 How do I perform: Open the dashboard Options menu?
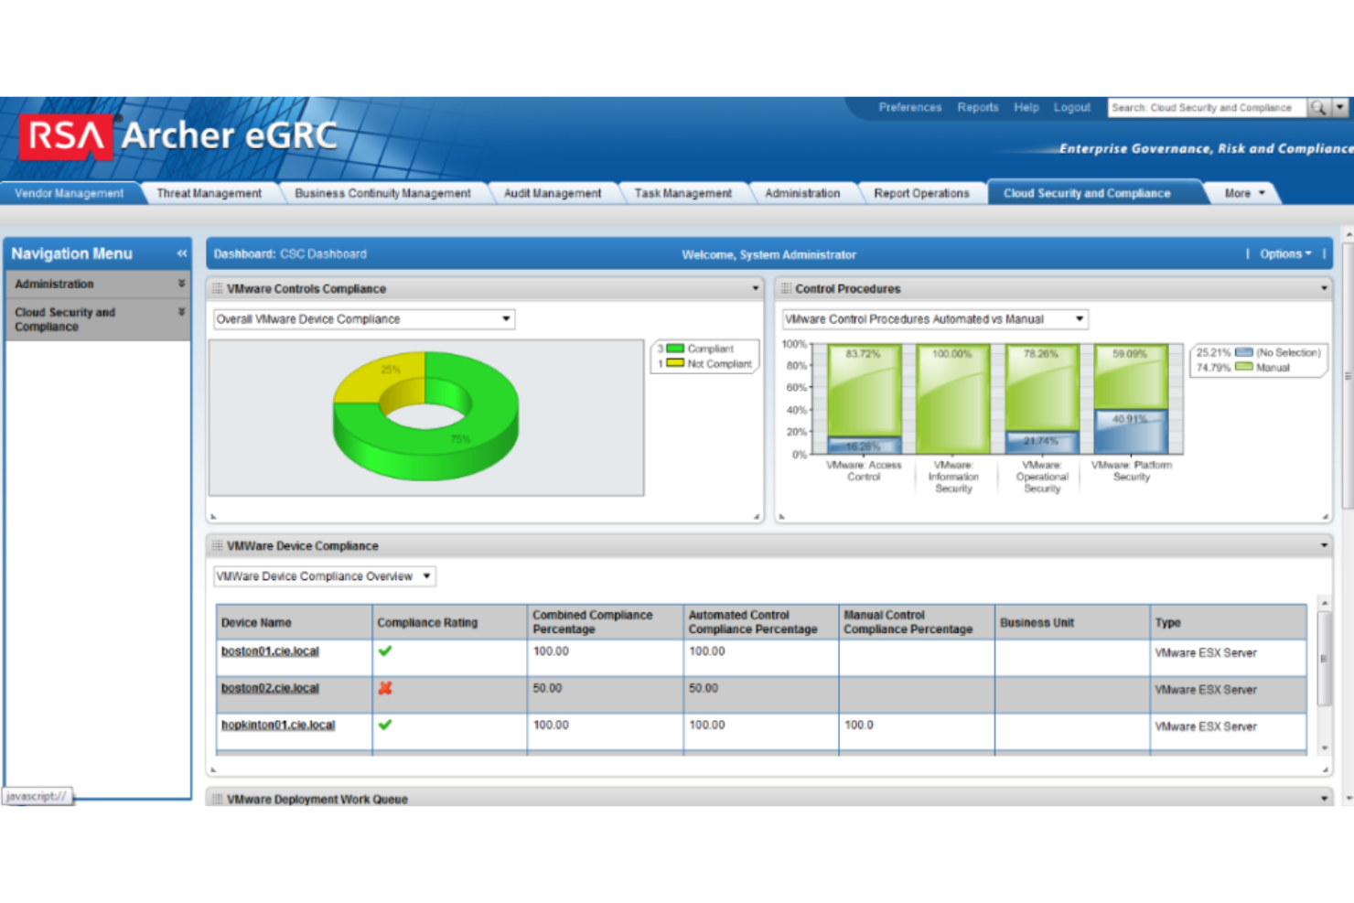(x=1285, y=253)
